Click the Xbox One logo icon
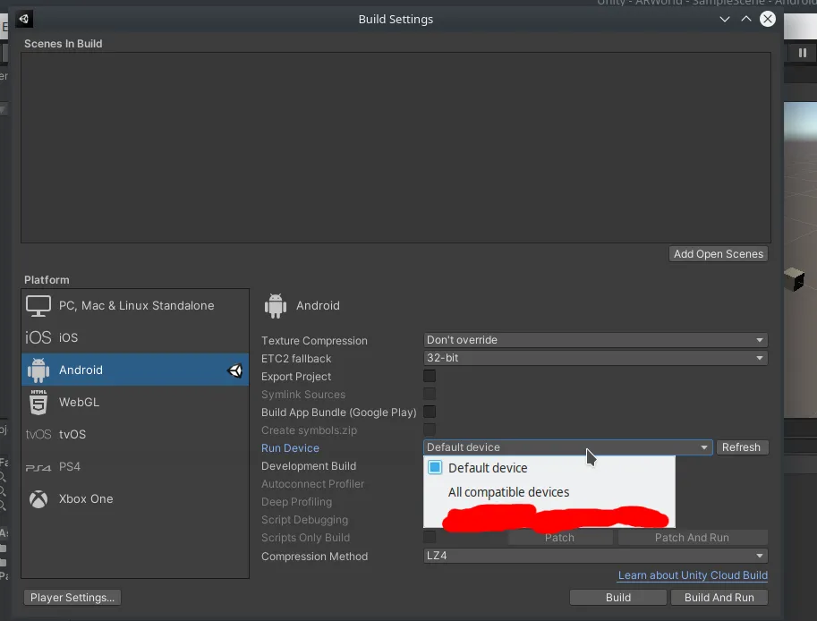The width and height of the screenshot is (817, 621). tap(38, 499)
